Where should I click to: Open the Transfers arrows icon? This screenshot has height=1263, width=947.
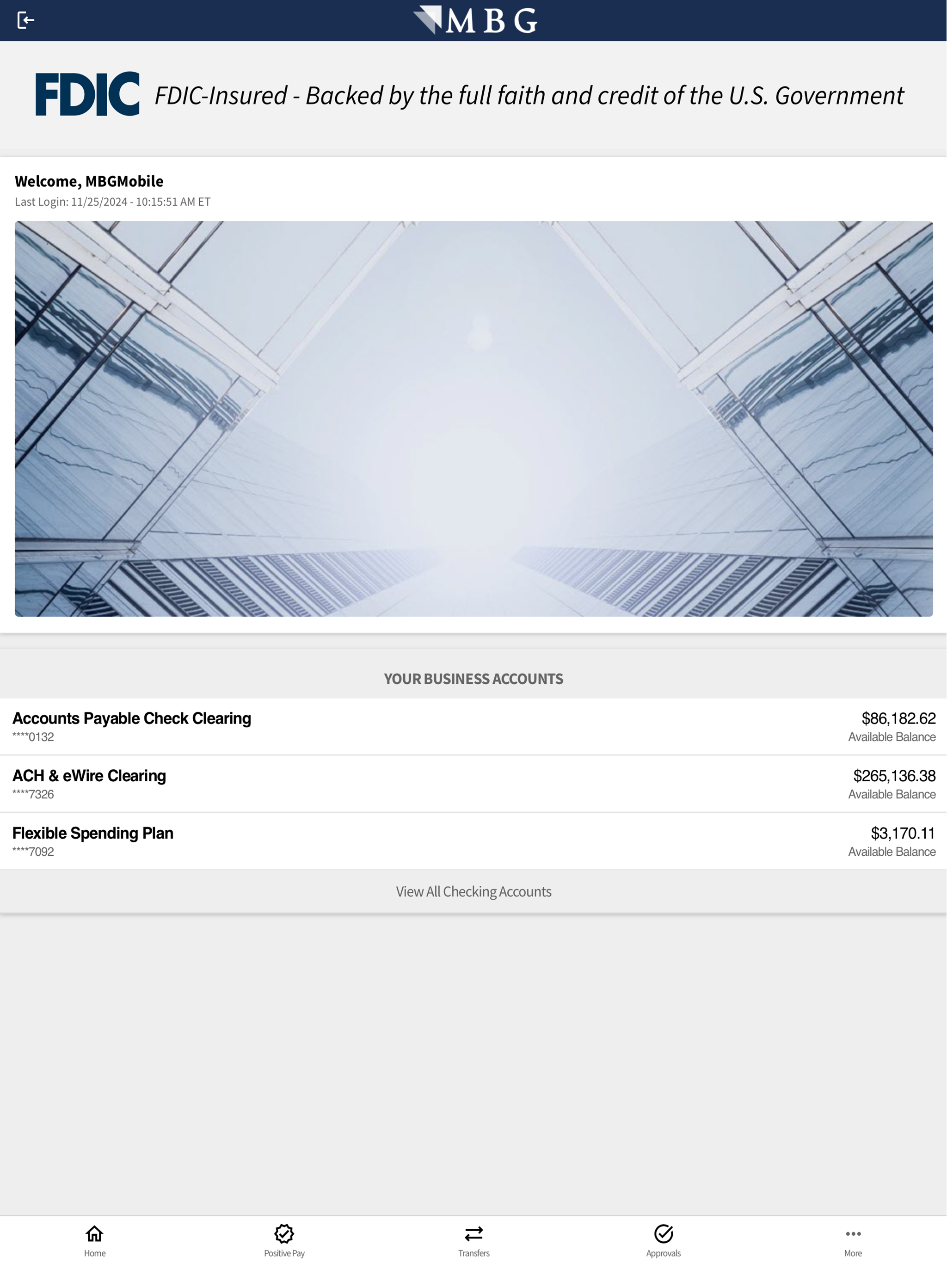[473, 1234]
